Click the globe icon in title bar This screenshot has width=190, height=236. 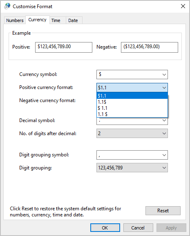tap(7, 6)
